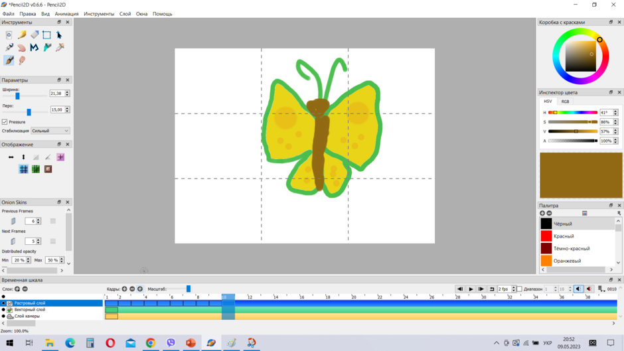Screen dimensions: 624x351
Task: Select the Smudge finger tool
Action: click(22, 60)
